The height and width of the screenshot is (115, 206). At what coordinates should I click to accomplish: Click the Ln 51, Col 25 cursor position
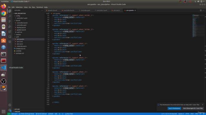[169, 114]
